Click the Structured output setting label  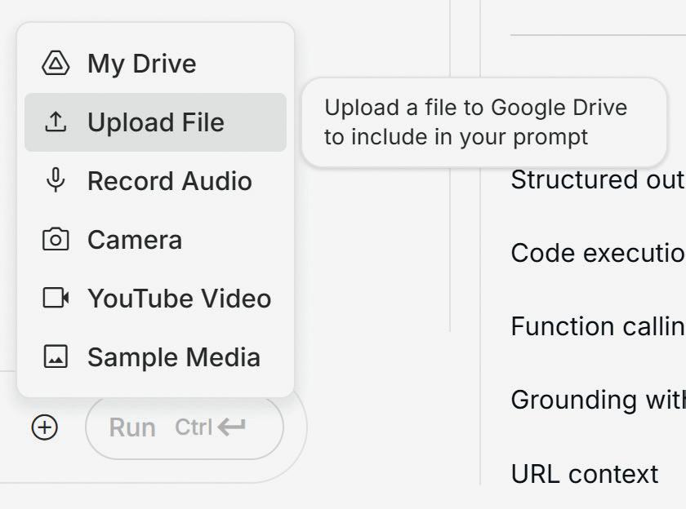pyautogui.click(x=597, y=179)
